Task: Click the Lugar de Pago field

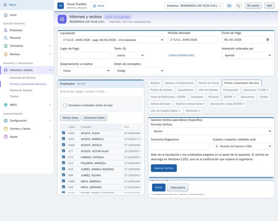Action: 85,56
